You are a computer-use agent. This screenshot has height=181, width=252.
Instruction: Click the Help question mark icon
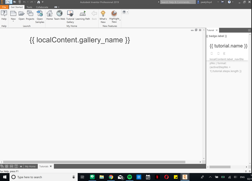pos(229,2)
